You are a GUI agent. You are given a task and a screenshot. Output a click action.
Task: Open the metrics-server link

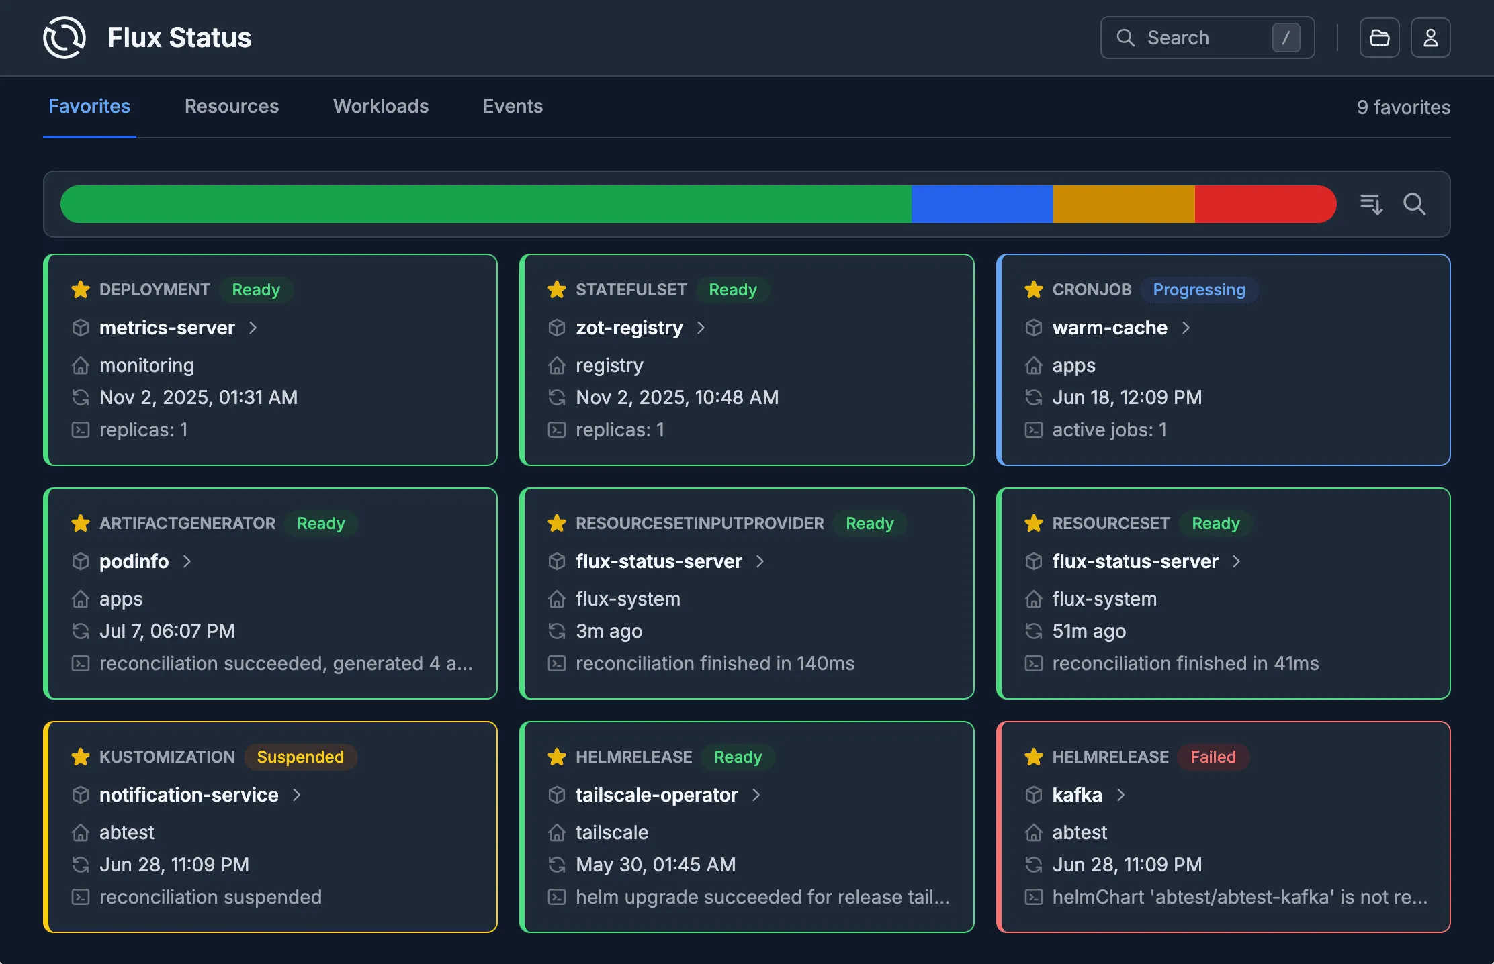(x=167, y=328)
